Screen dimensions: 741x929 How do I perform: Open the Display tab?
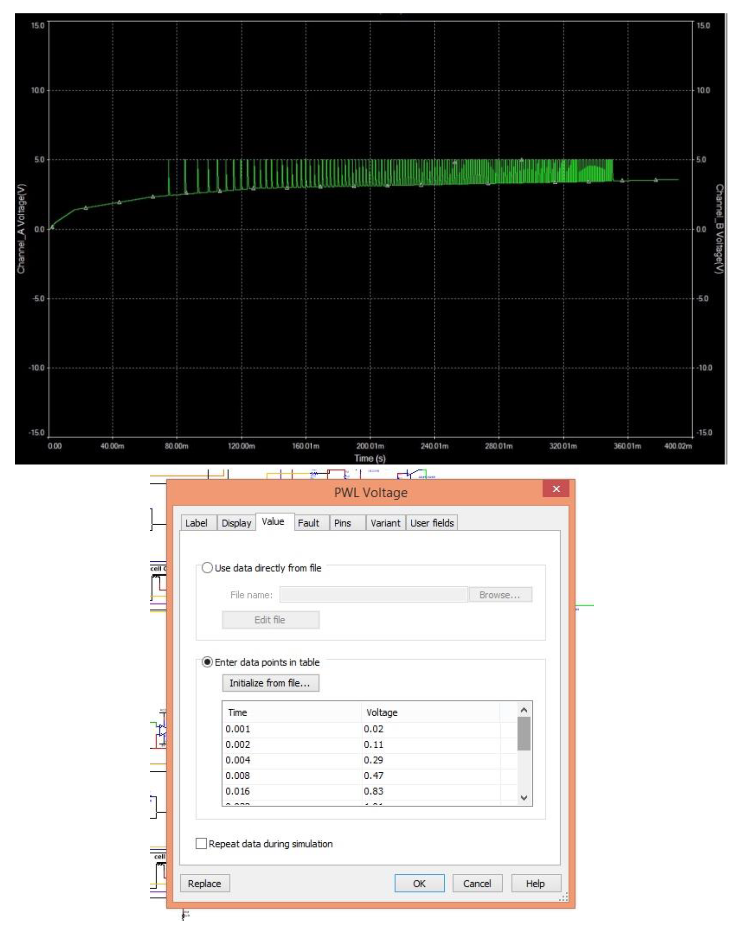point(236,523)
